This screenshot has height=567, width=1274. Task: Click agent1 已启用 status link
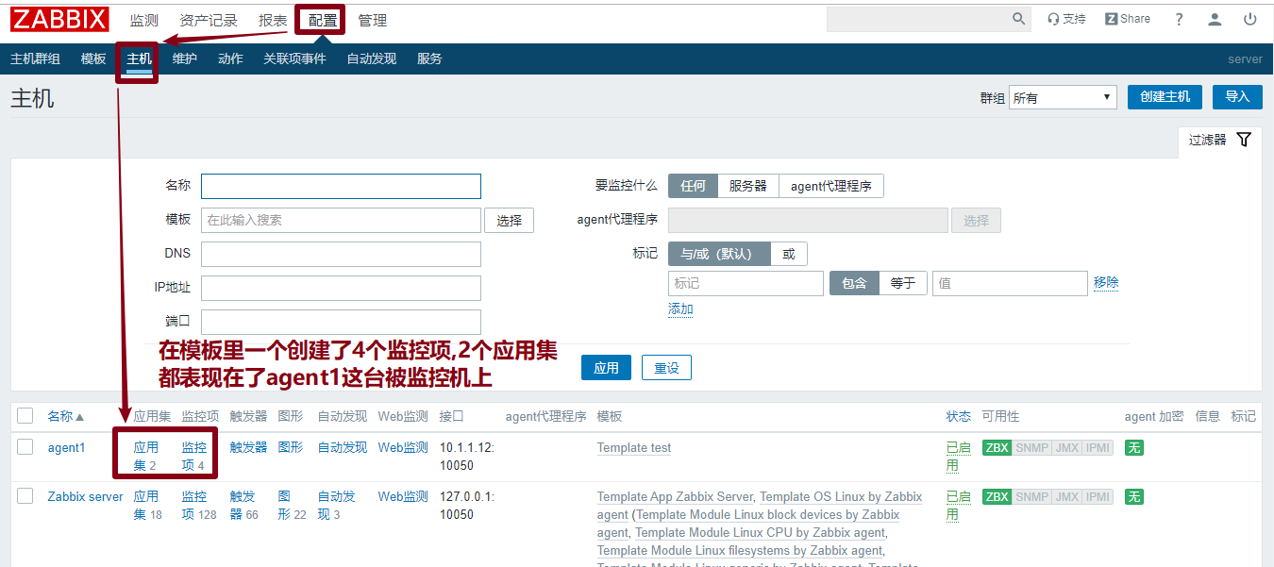(959, 456)
